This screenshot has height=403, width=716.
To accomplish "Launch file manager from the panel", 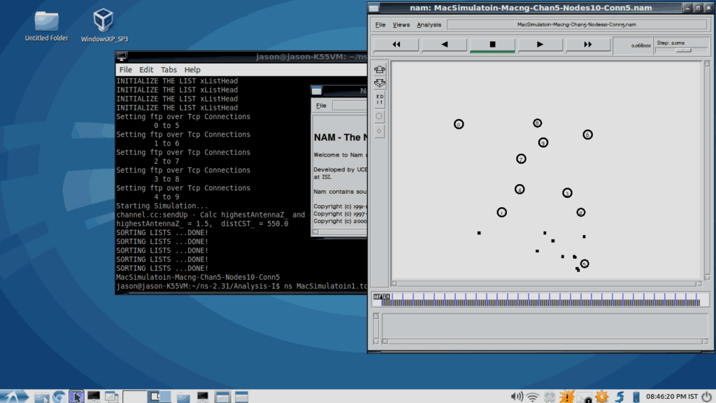I will pos(42,397).
